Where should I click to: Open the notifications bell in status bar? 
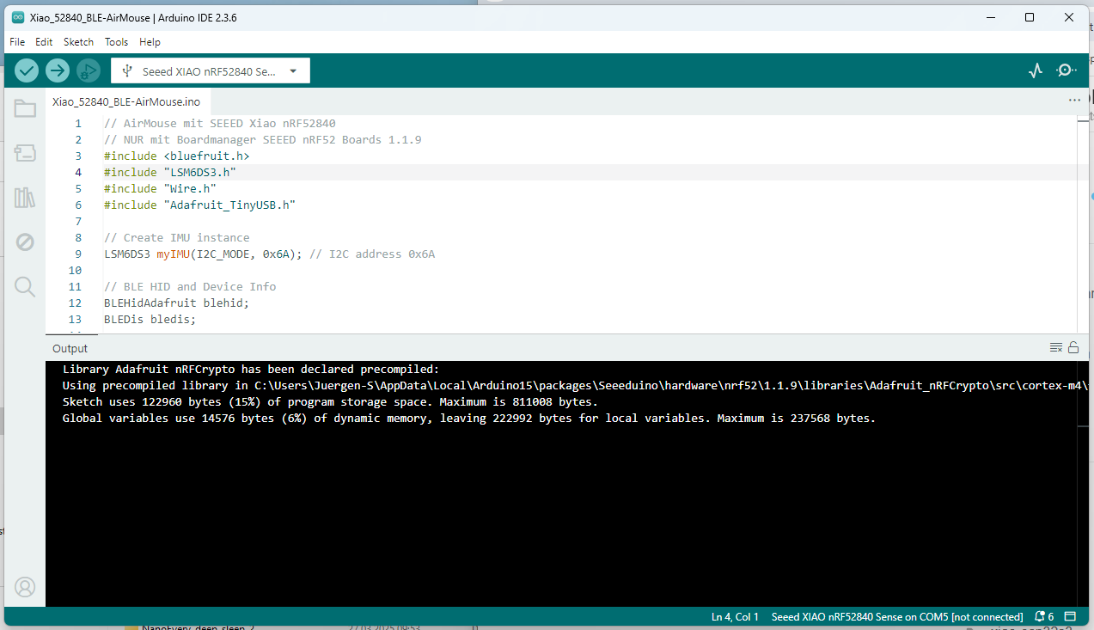1044,617
